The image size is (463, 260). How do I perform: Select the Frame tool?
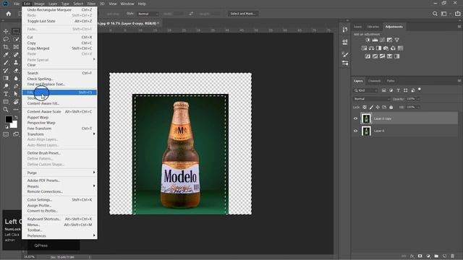pos(16,47)
